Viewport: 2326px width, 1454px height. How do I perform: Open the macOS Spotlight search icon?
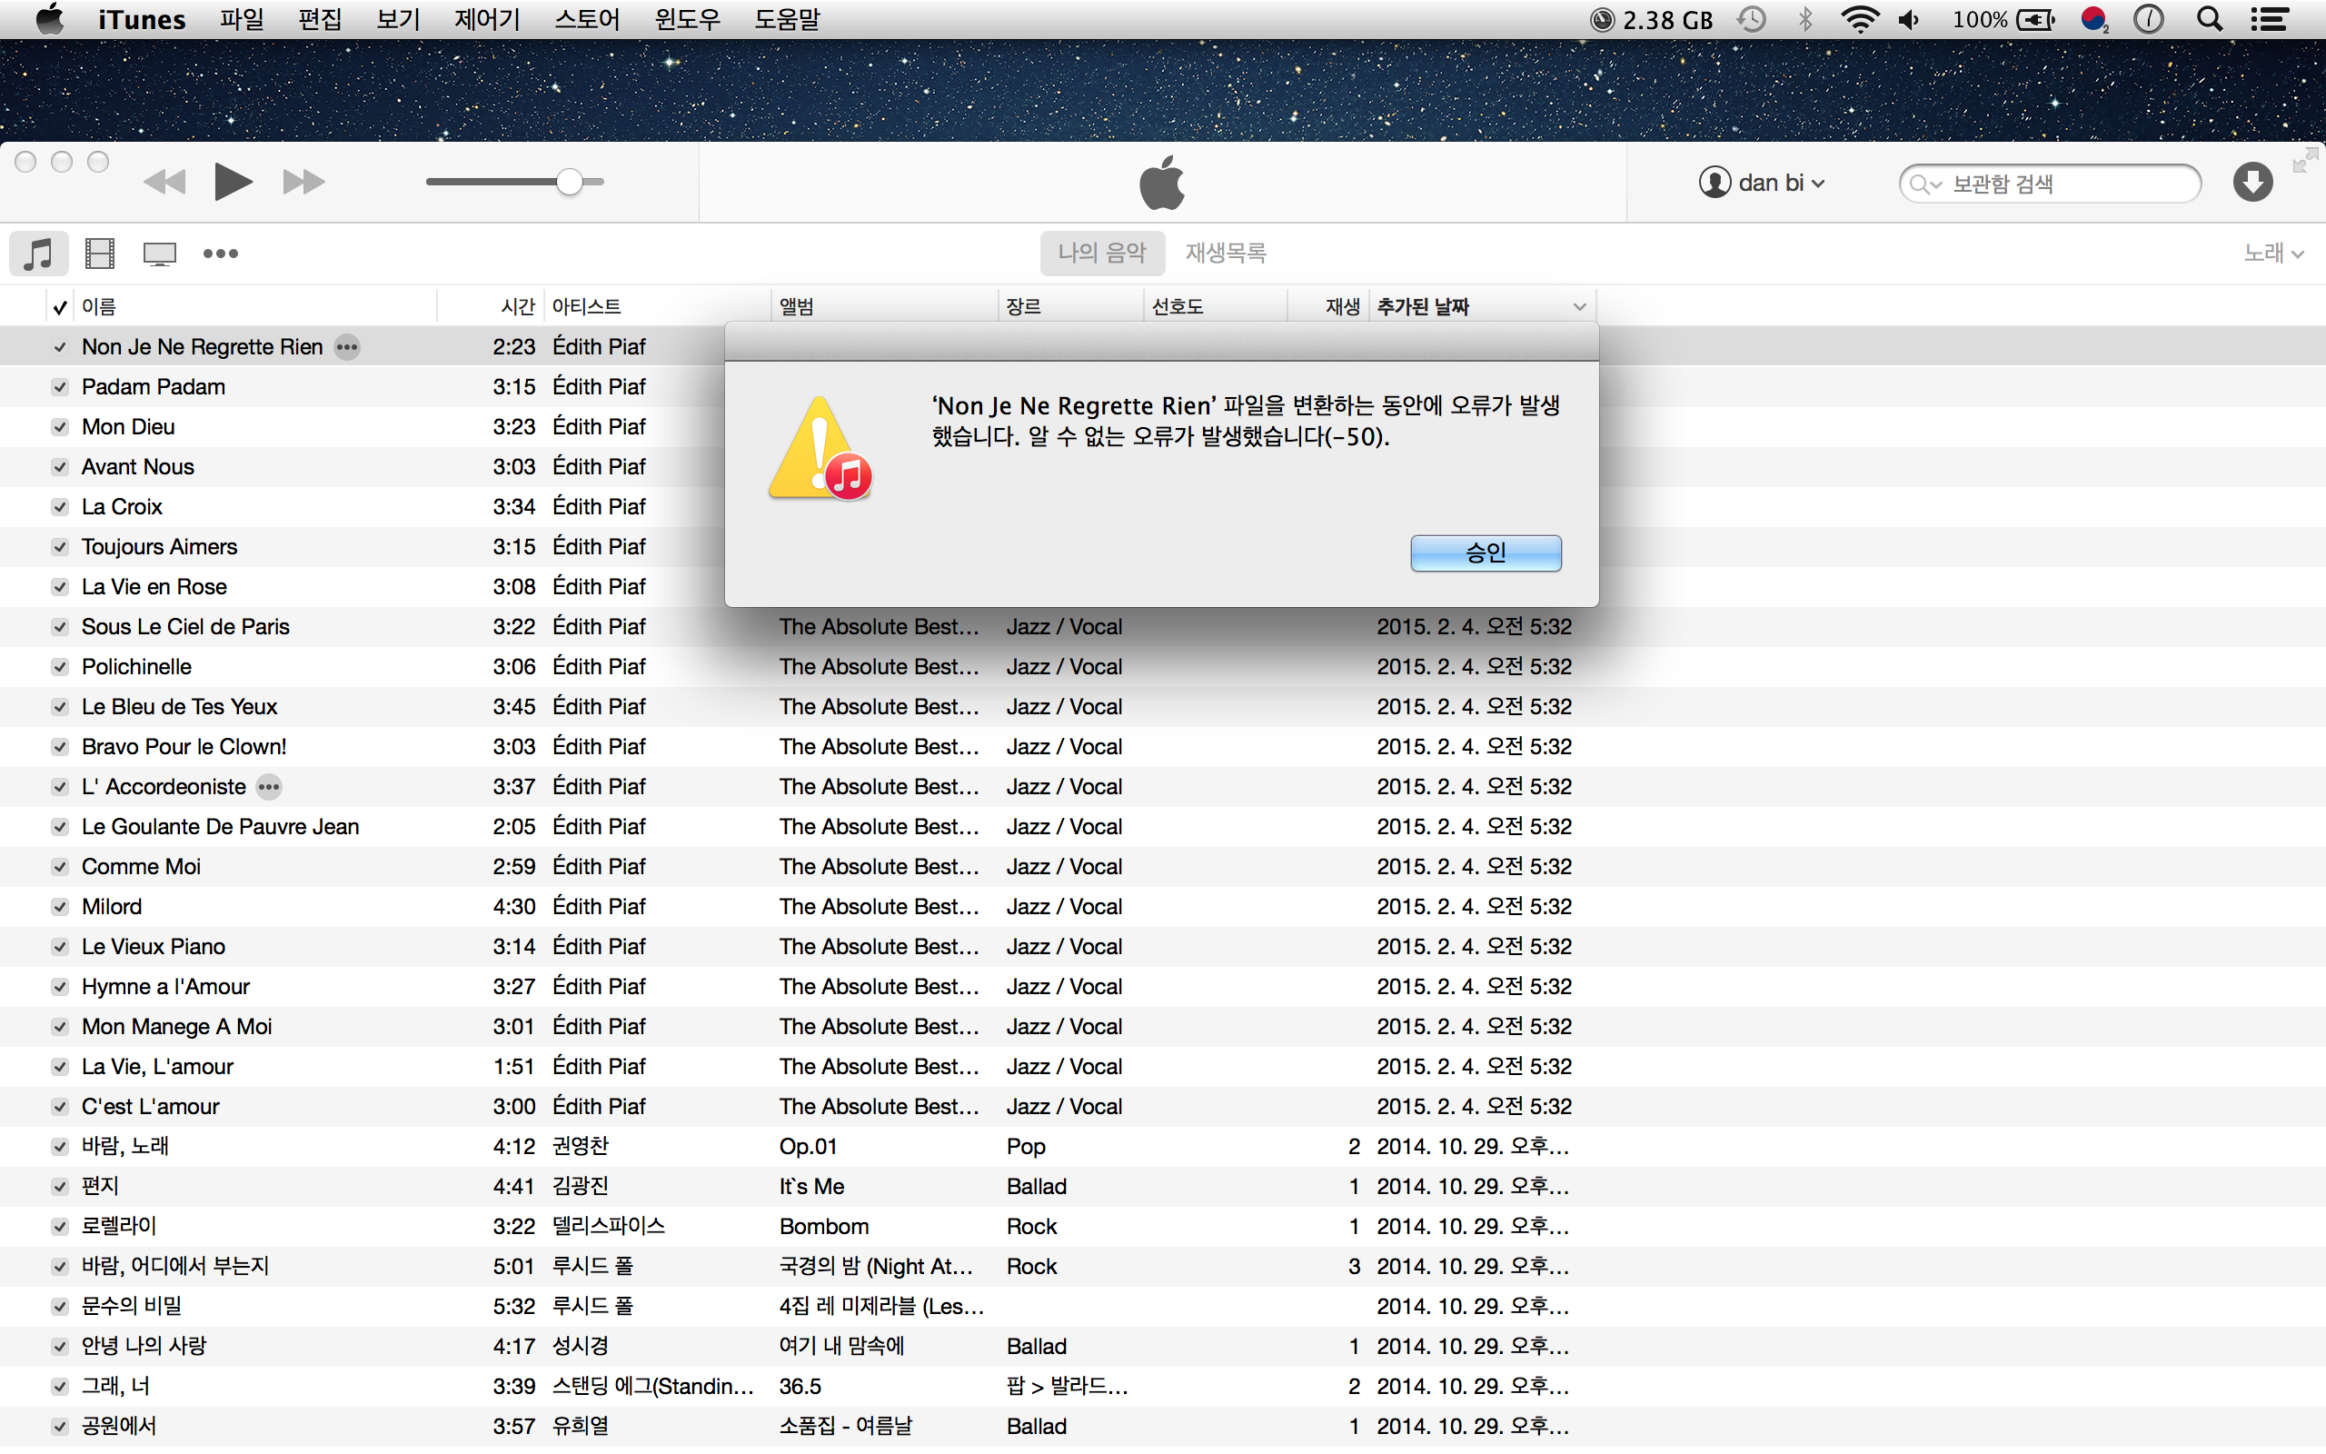[2210, 19]
